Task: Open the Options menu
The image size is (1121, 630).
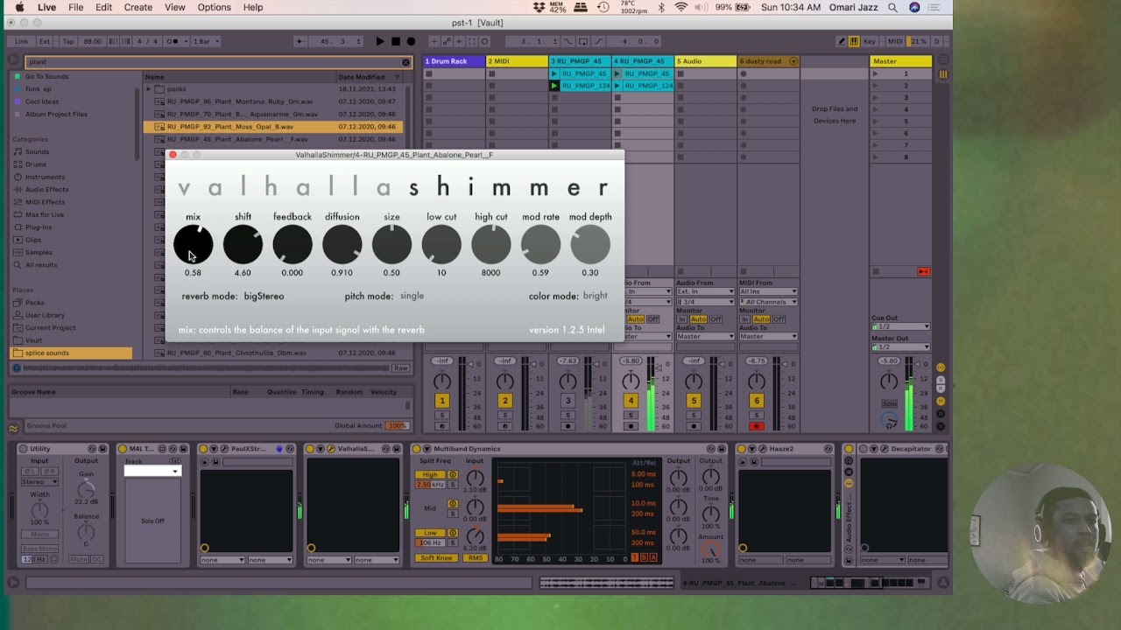Action: tap(214, 7)
